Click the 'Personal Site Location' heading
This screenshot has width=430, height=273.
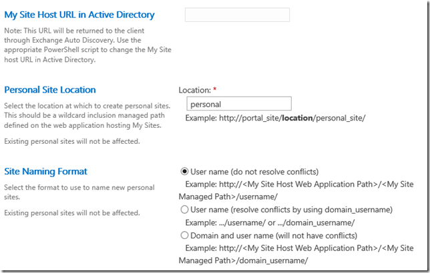pos(50,89)
